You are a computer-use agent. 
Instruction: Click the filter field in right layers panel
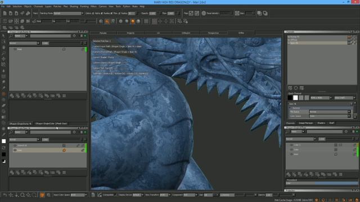click(325, 132)
